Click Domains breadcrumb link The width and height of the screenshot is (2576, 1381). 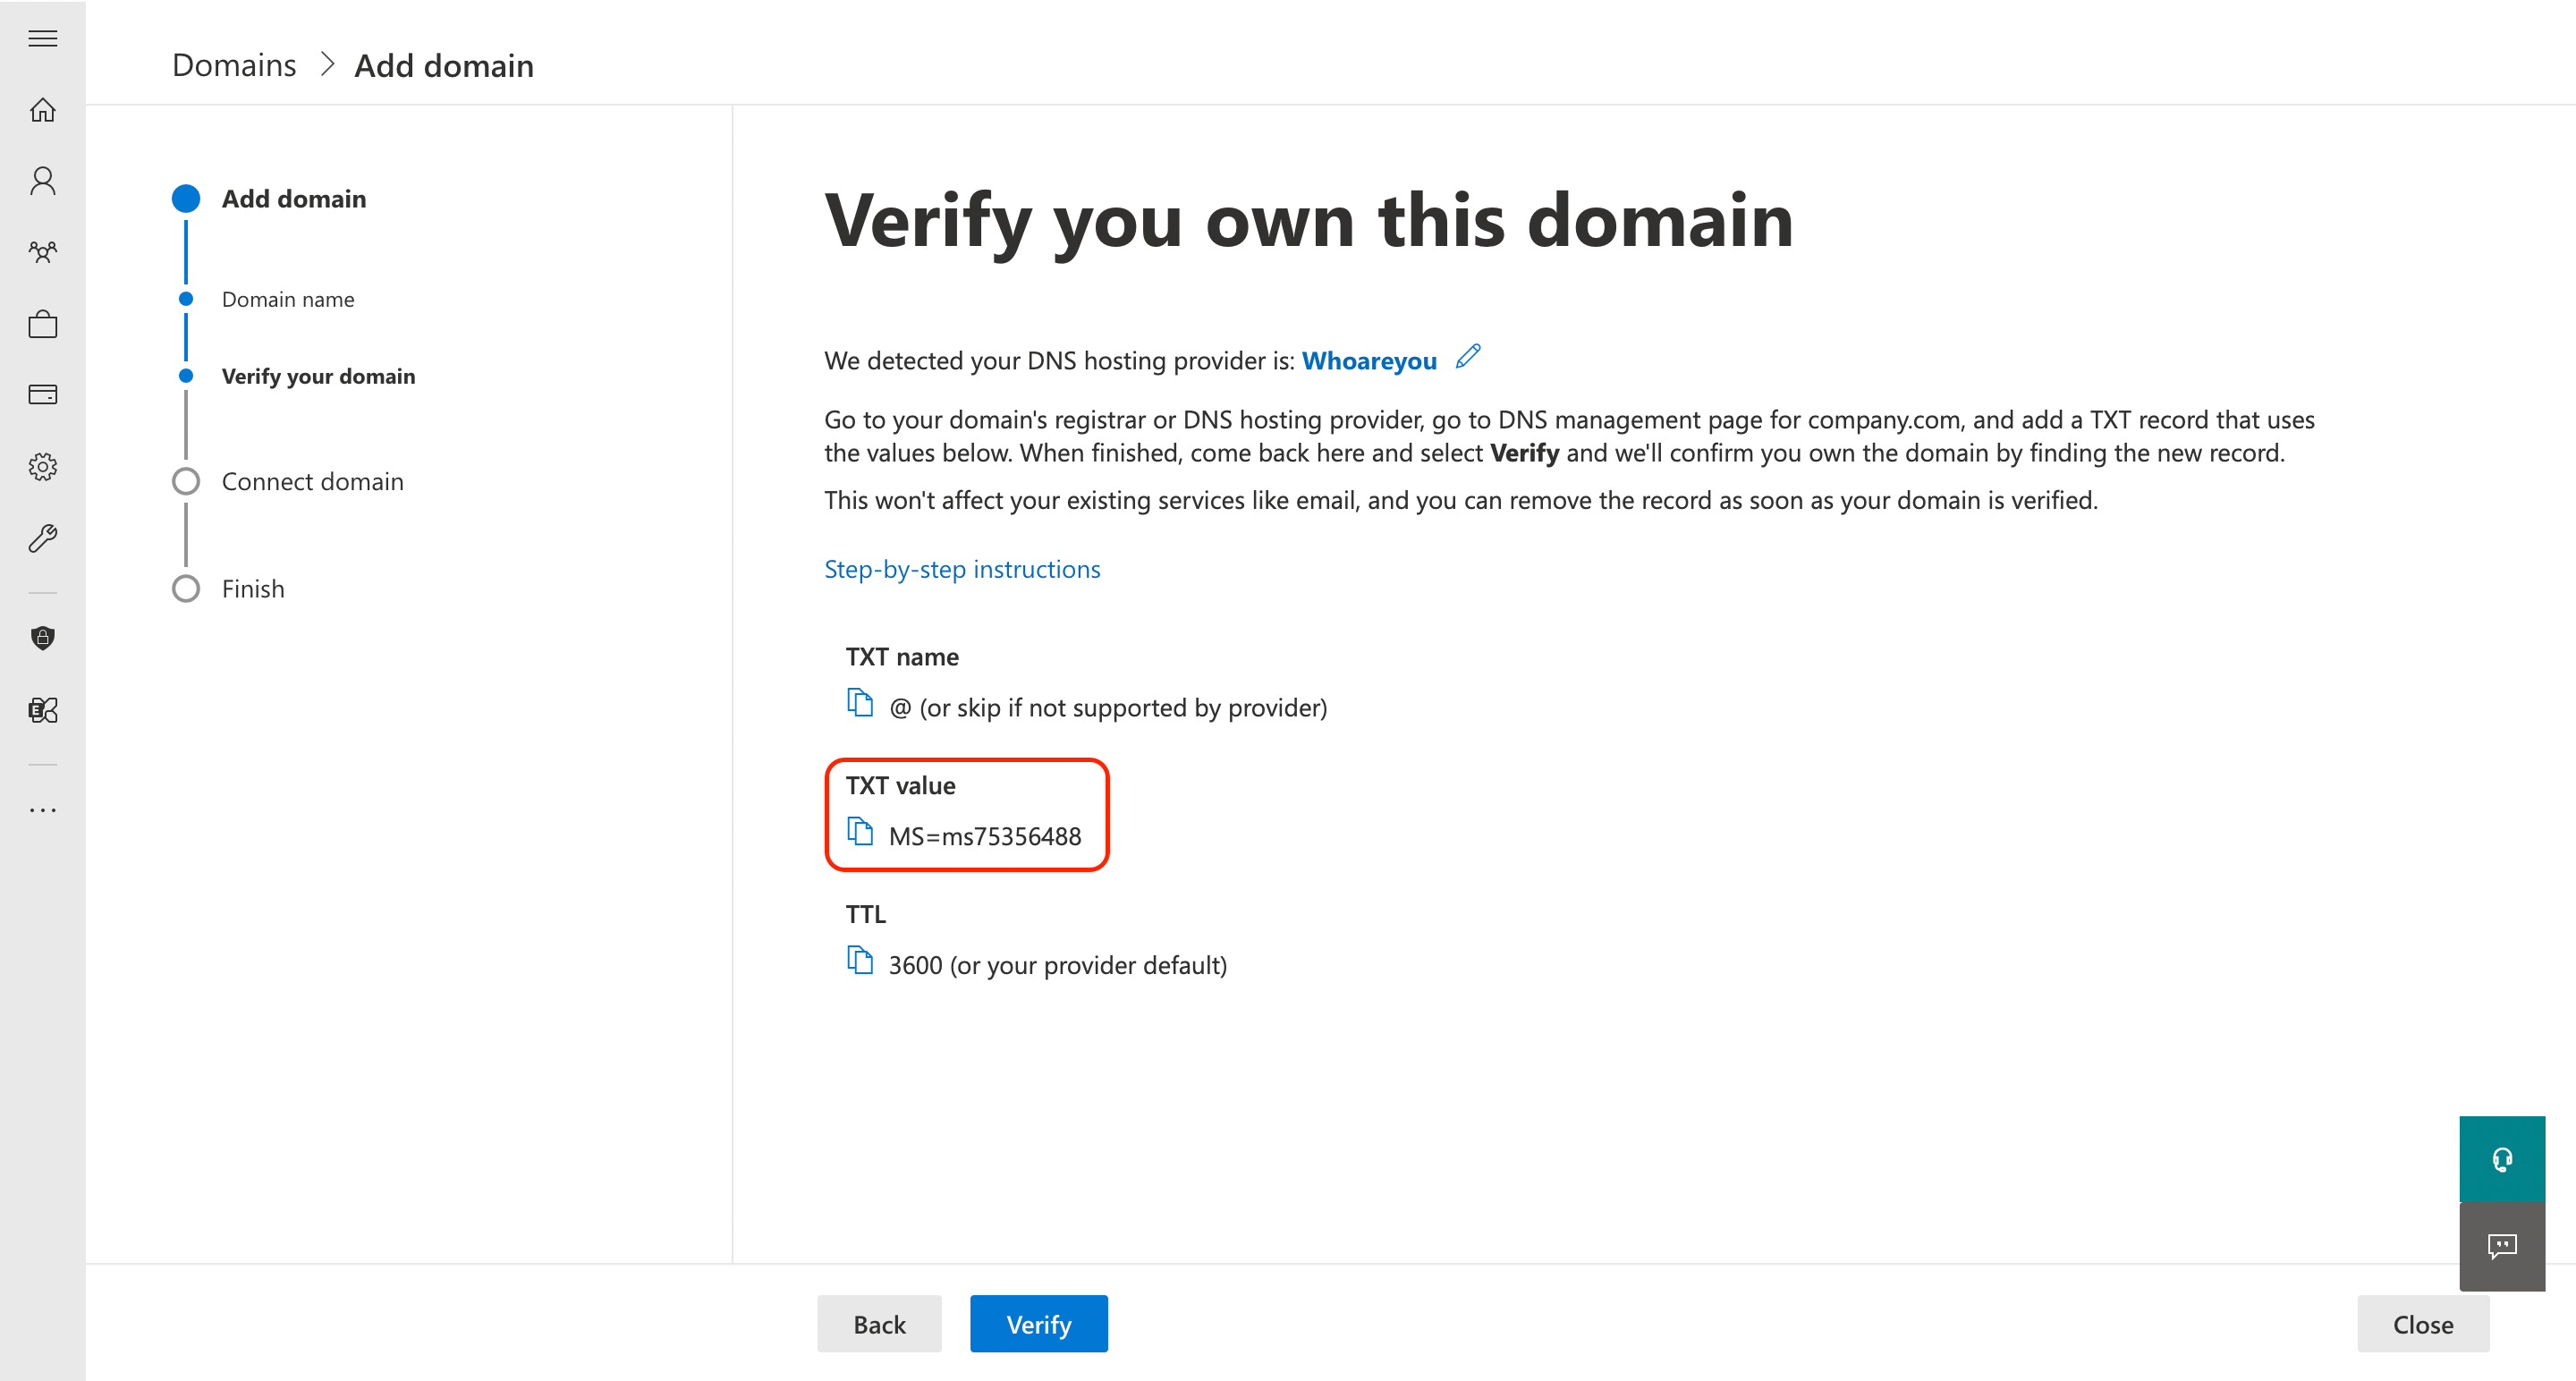pyautogui.click(x=234, y=65)
